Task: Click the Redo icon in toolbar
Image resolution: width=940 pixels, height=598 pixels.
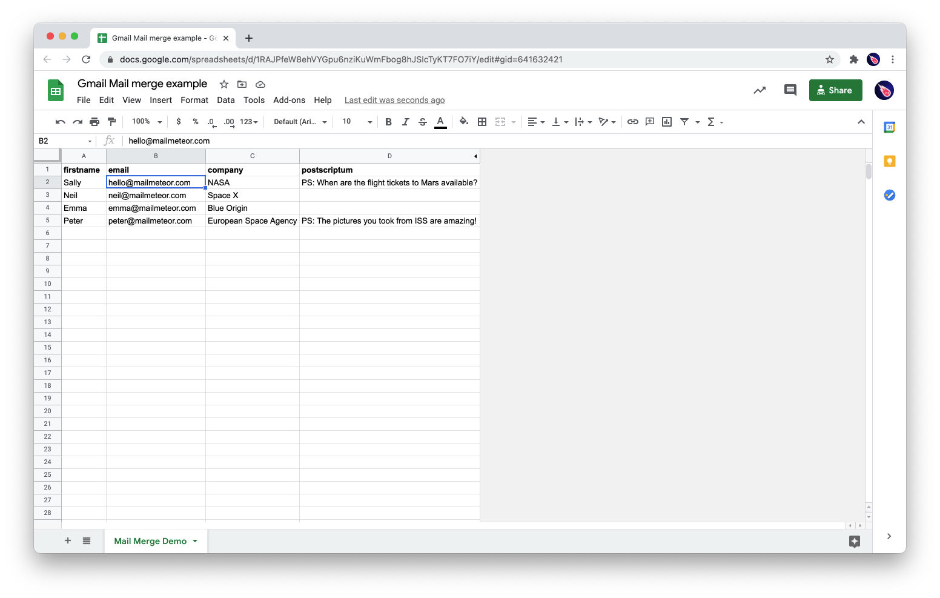Action: pyautogui.click(x=77, y=122)
